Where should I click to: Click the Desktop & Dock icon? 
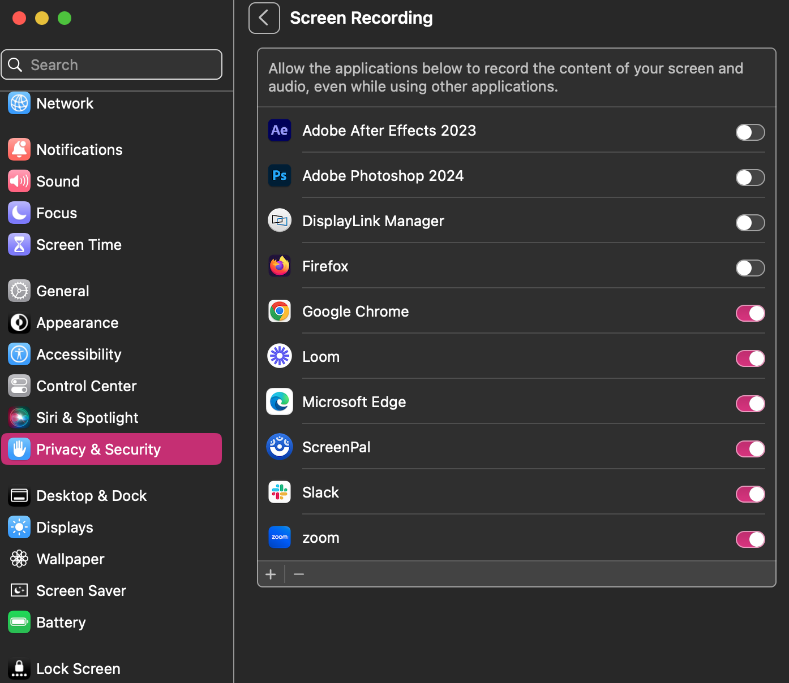point(19,495)
